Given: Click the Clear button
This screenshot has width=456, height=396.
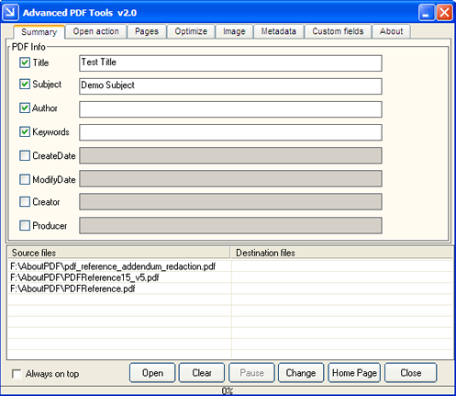Looking at the screenshot, I should (x=202, y=373).
